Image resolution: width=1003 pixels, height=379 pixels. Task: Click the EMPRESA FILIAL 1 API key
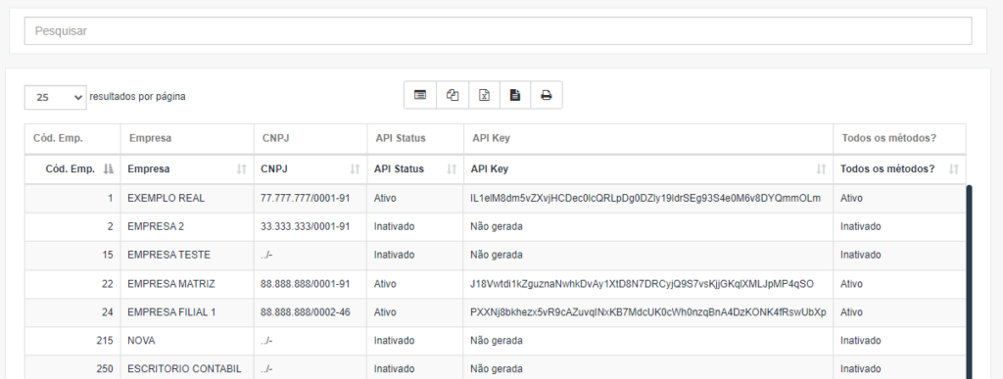coord(648,312)
